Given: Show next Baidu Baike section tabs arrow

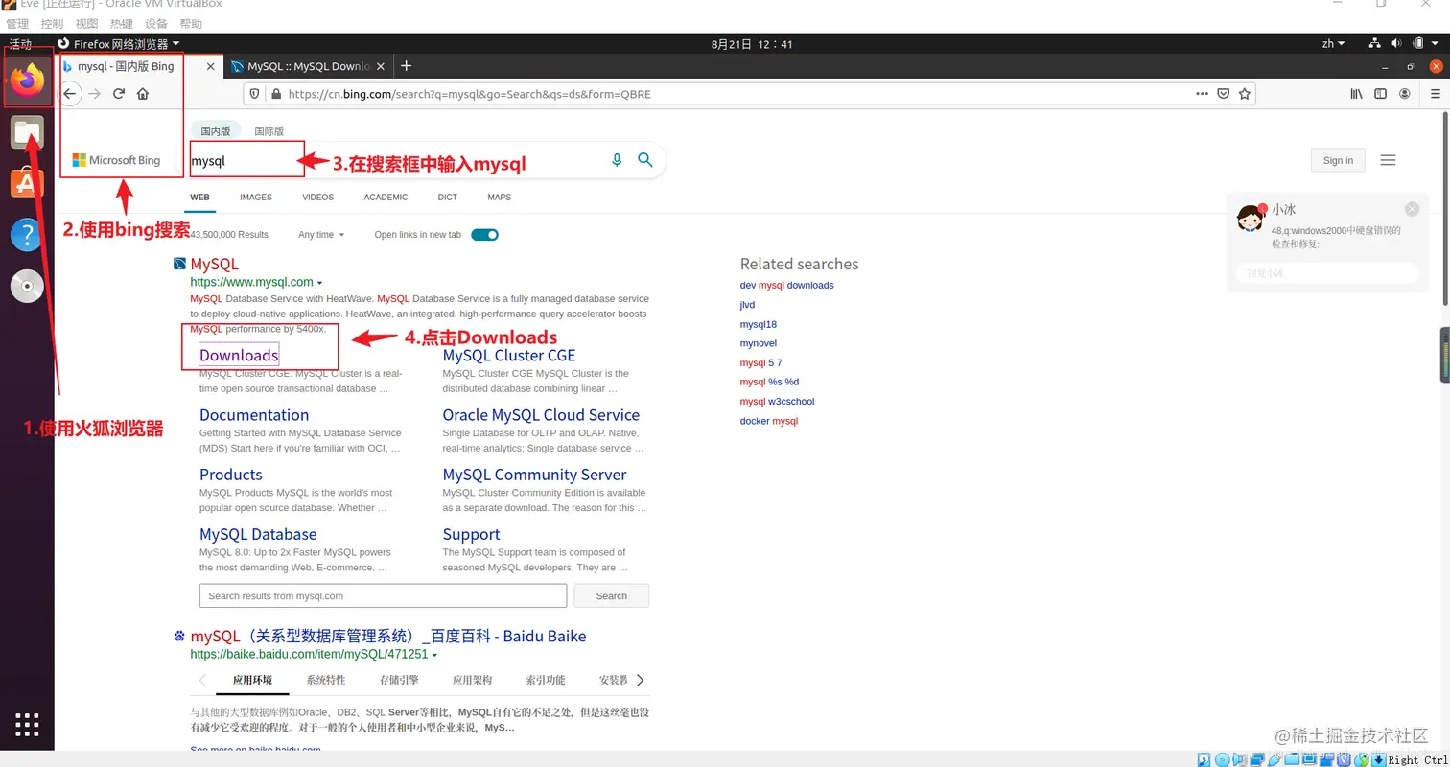Looking at the screenshot, I should [x=640, y=680].
